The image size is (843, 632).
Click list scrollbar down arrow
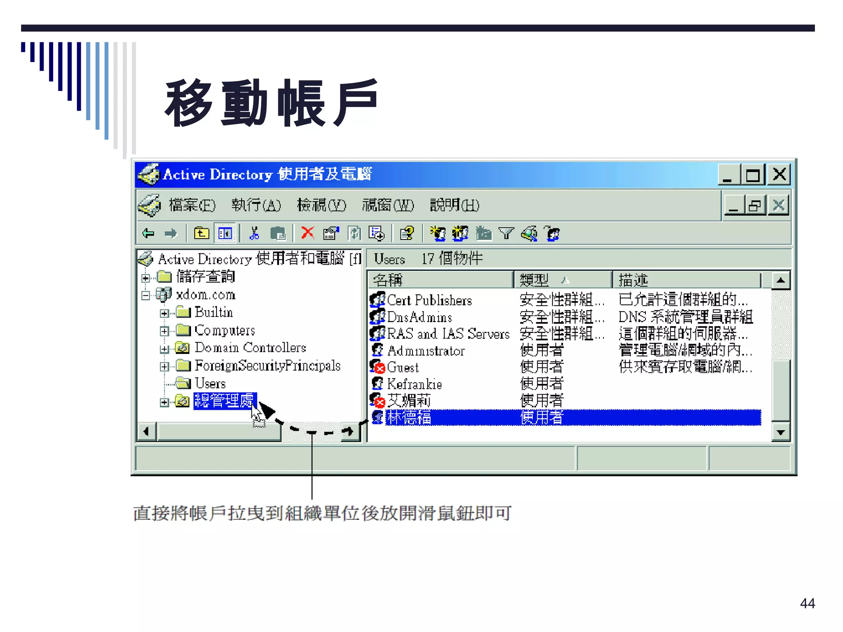pos(780,432)
